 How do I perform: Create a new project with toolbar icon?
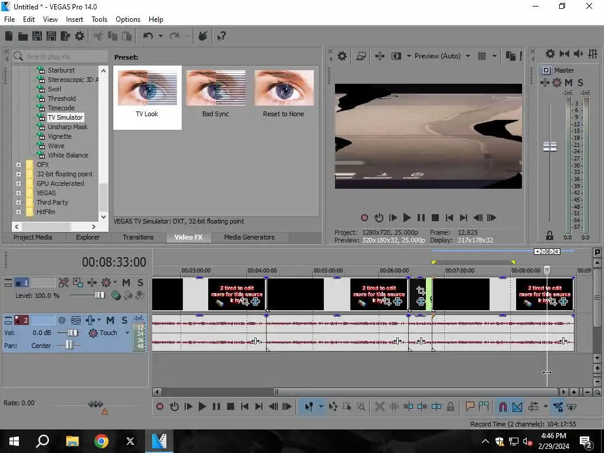(x=9, y=36)
